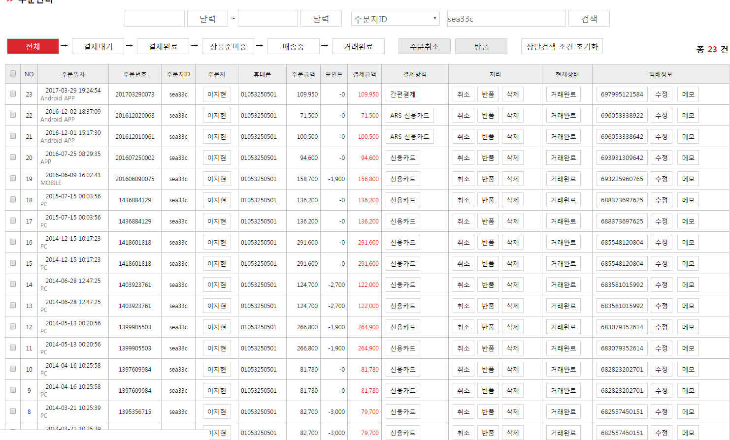The height and width of the screenshot is (440, 730).
Task: Open tracking number 697995121584
Action: point(622,94)
